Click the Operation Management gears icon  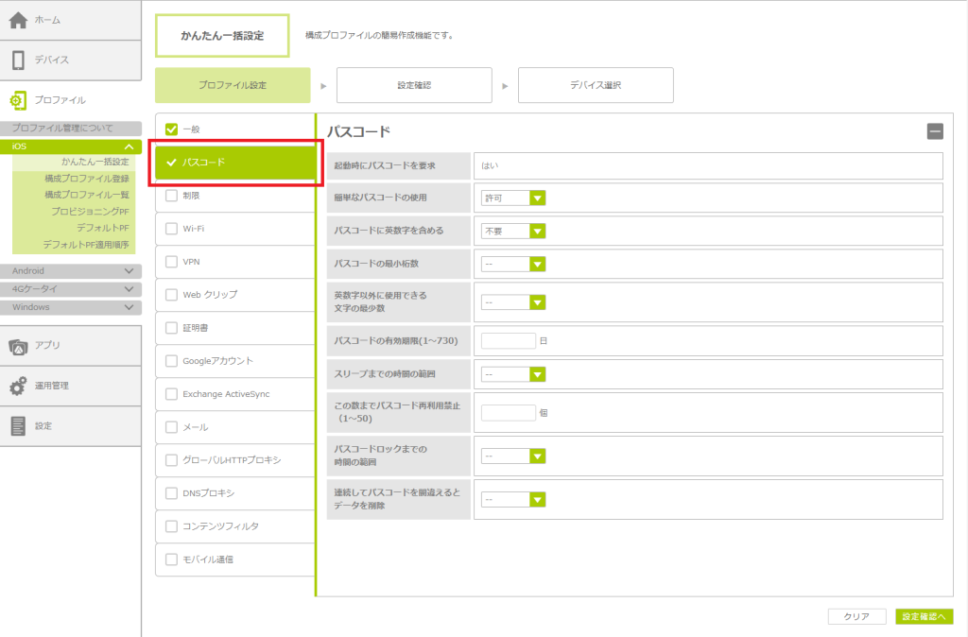tap(18, 386)
